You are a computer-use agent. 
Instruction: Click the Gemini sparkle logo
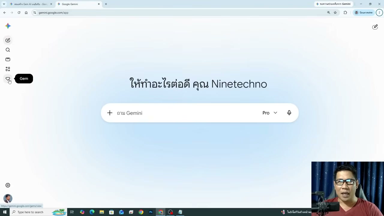coord(8,26)
